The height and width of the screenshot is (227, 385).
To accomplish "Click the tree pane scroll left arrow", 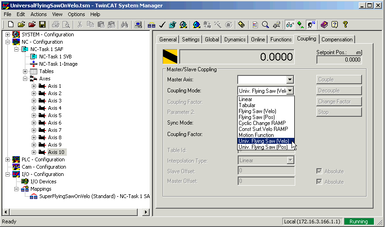I will (6, 212).
